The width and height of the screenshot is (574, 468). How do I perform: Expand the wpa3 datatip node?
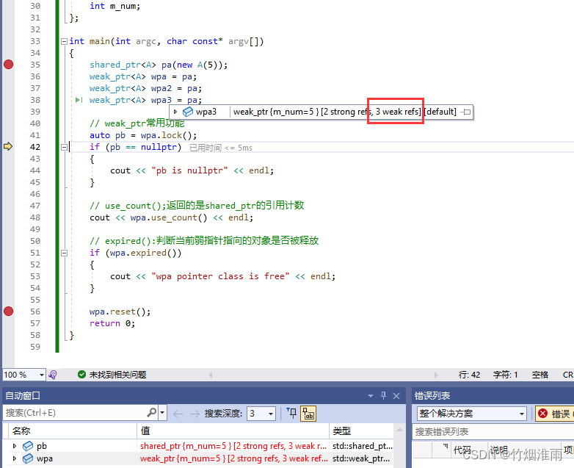pyautogui.click(x=175, y=112)
